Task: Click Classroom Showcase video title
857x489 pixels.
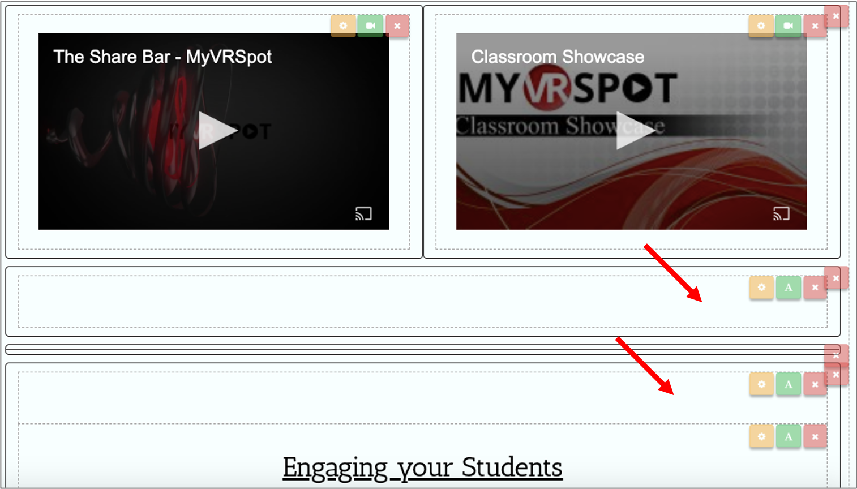Action: (558, 57)
